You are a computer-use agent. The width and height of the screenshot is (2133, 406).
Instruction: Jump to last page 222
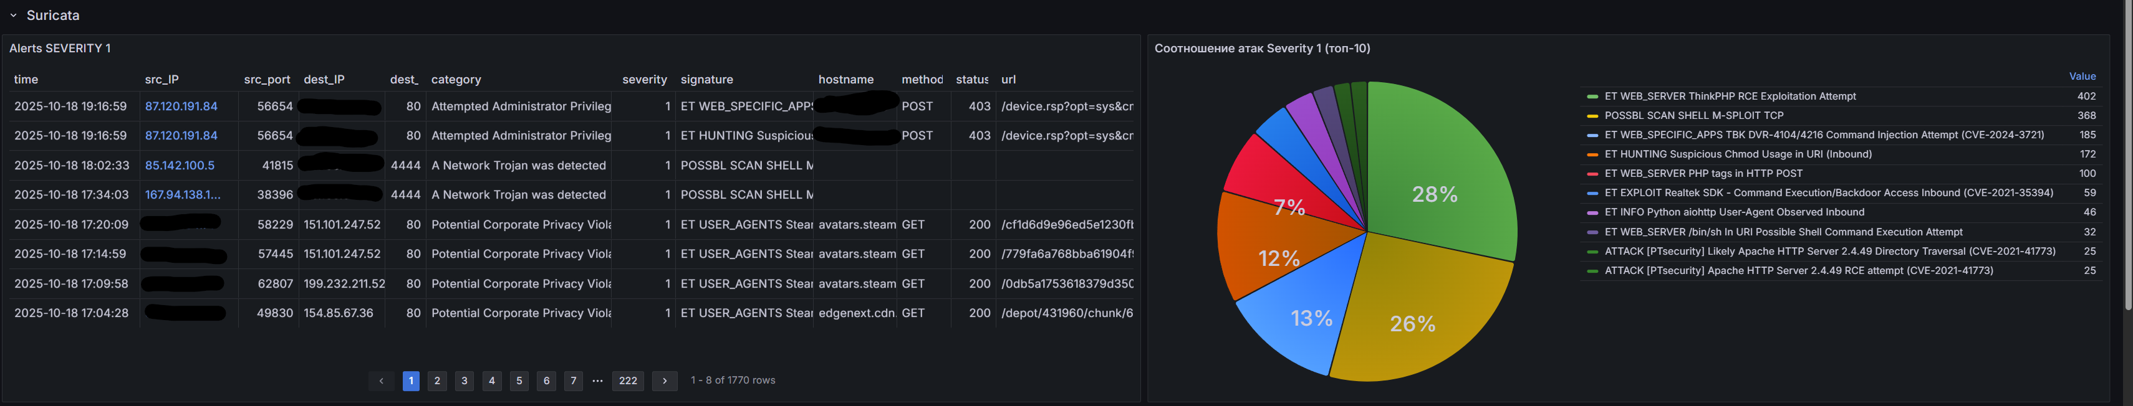(628, 380)
